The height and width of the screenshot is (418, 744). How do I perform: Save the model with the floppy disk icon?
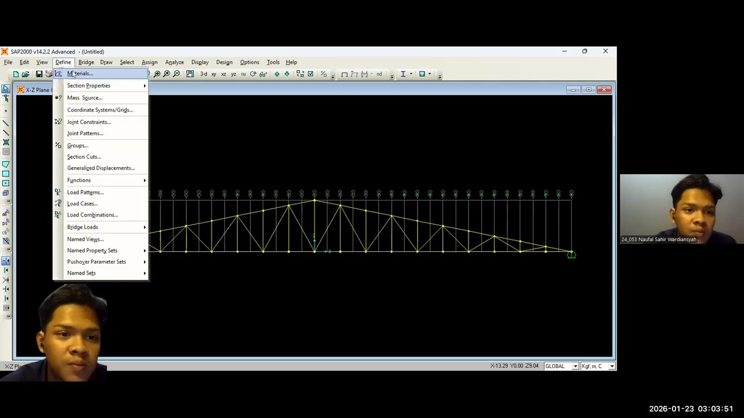click(39, 74)
